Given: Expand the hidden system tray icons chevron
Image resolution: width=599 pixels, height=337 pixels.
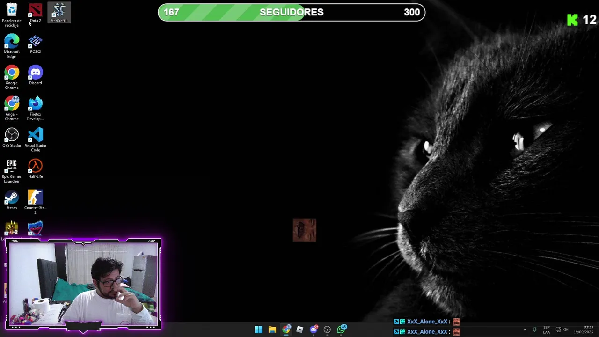Looking at the screenshot, I should point(525,330).
